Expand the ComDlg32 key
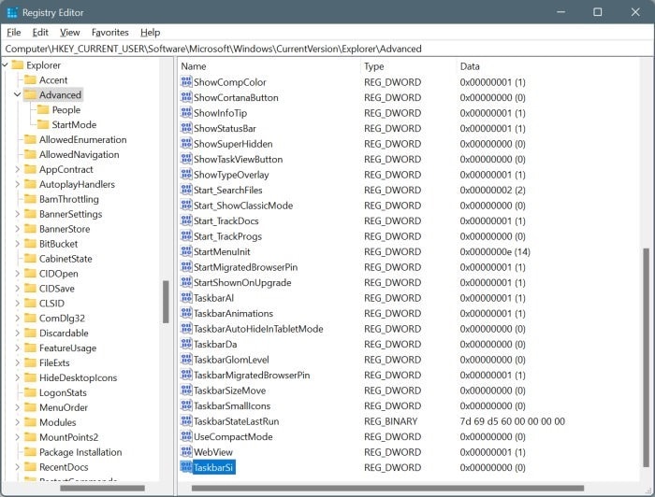This screenshot has width=655, height=497. (17, 319)
